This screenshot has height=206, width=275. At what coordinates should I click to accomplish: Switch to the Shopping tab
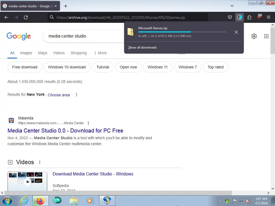(x=79, y=53)
